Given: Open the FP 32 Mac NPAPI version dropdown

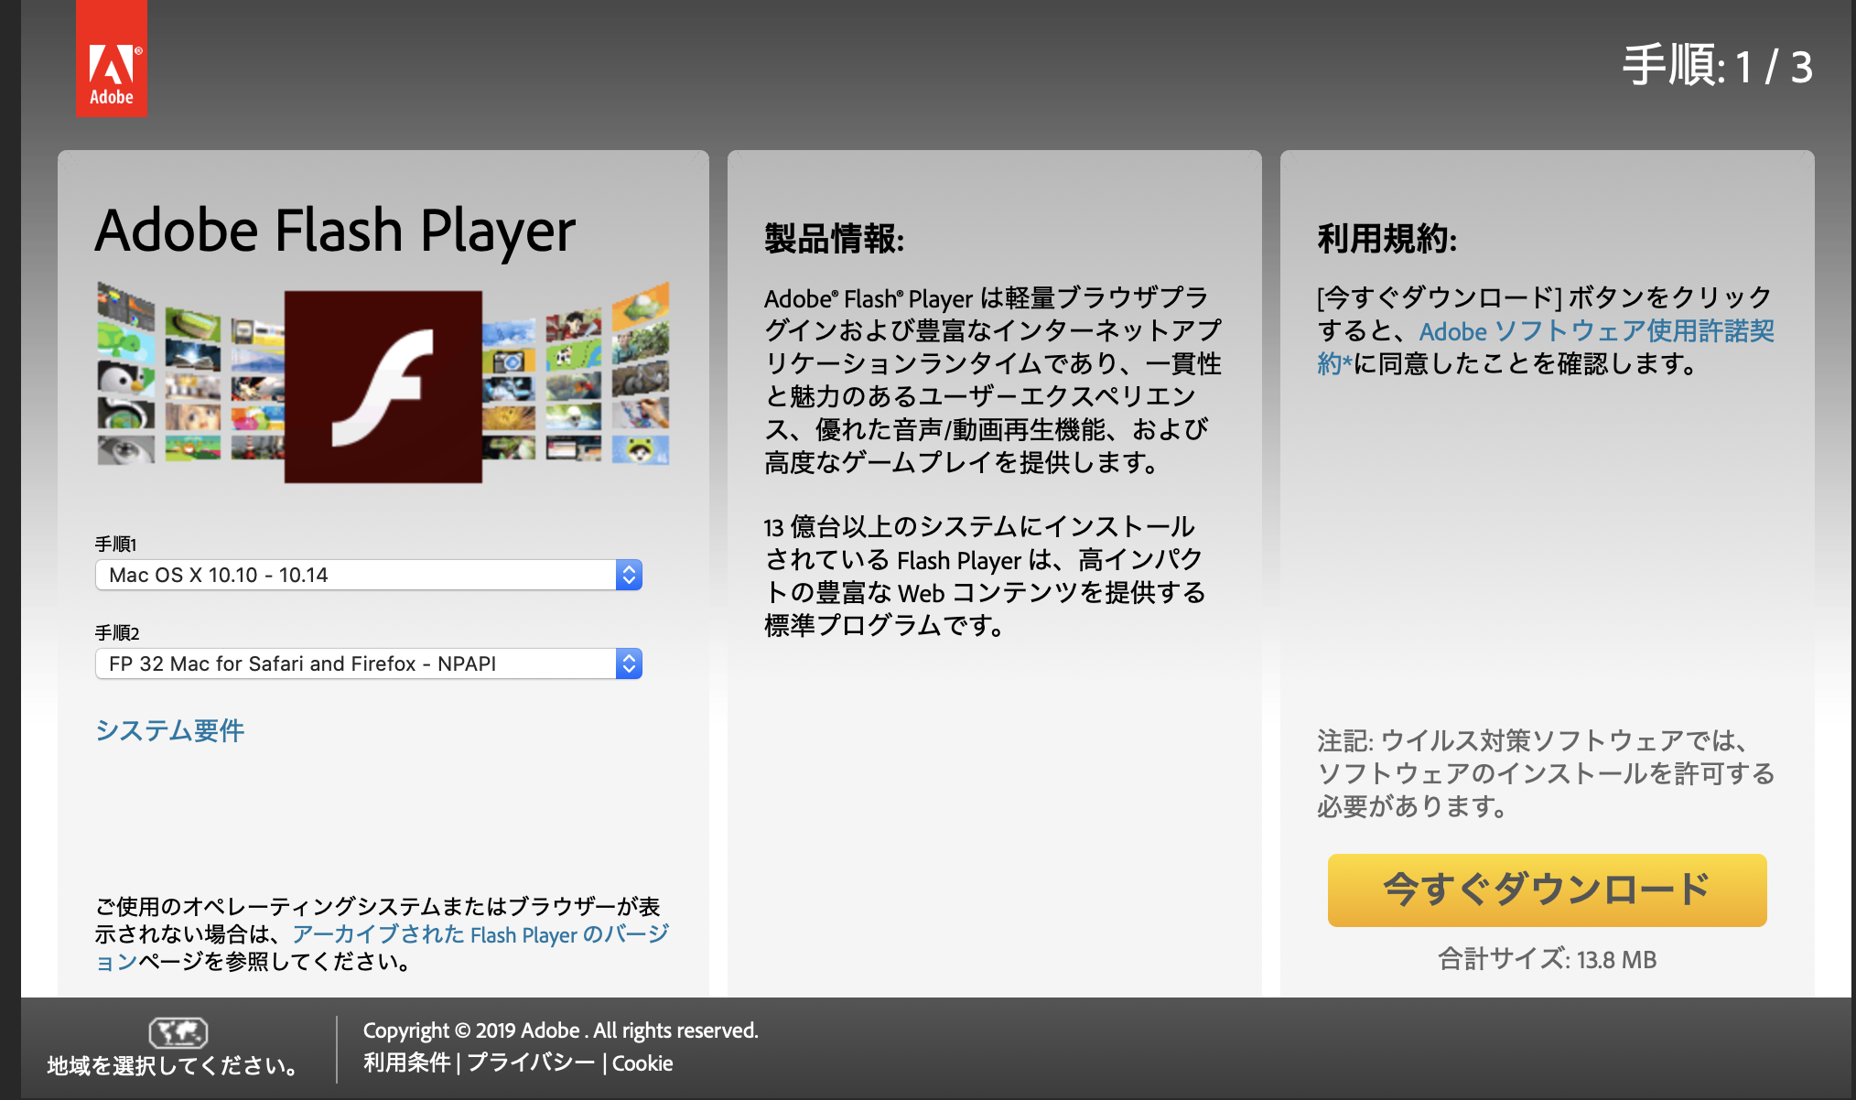Looking at the screenshot, I should tap(369, 663).
